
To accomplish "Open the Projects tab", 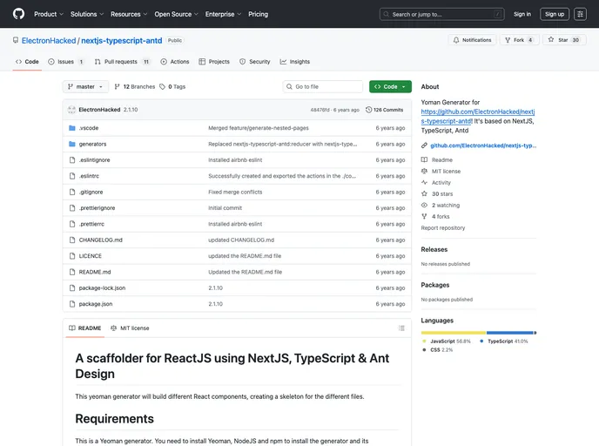I will (214, 62).
